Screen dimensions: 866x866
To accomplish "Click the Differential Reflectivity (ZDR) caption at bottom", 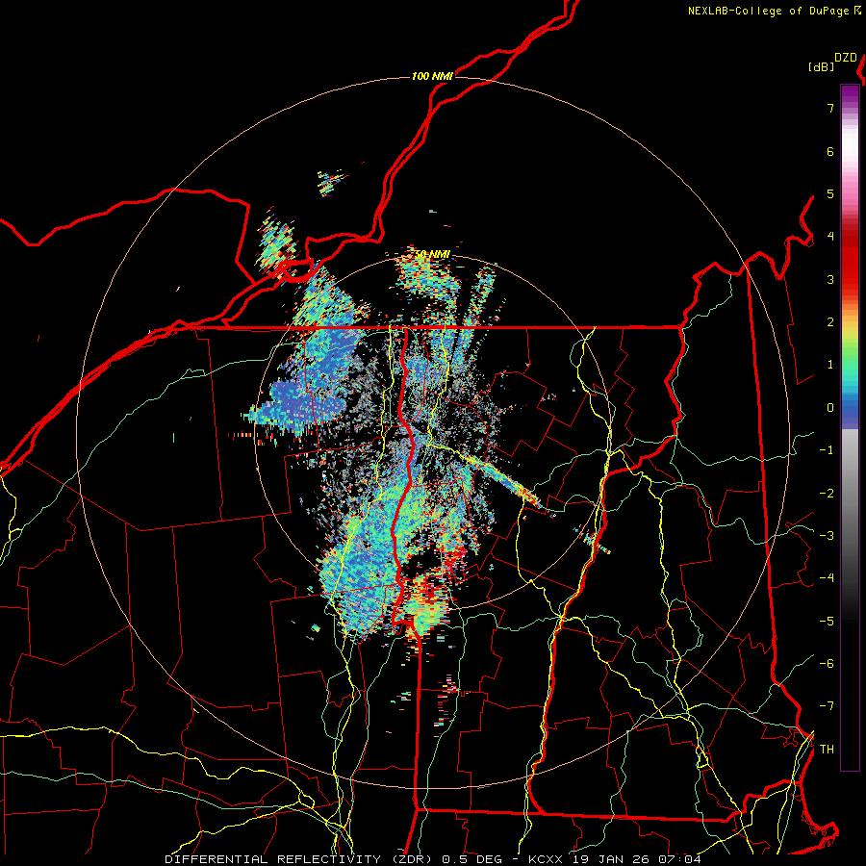I will 432,859.
